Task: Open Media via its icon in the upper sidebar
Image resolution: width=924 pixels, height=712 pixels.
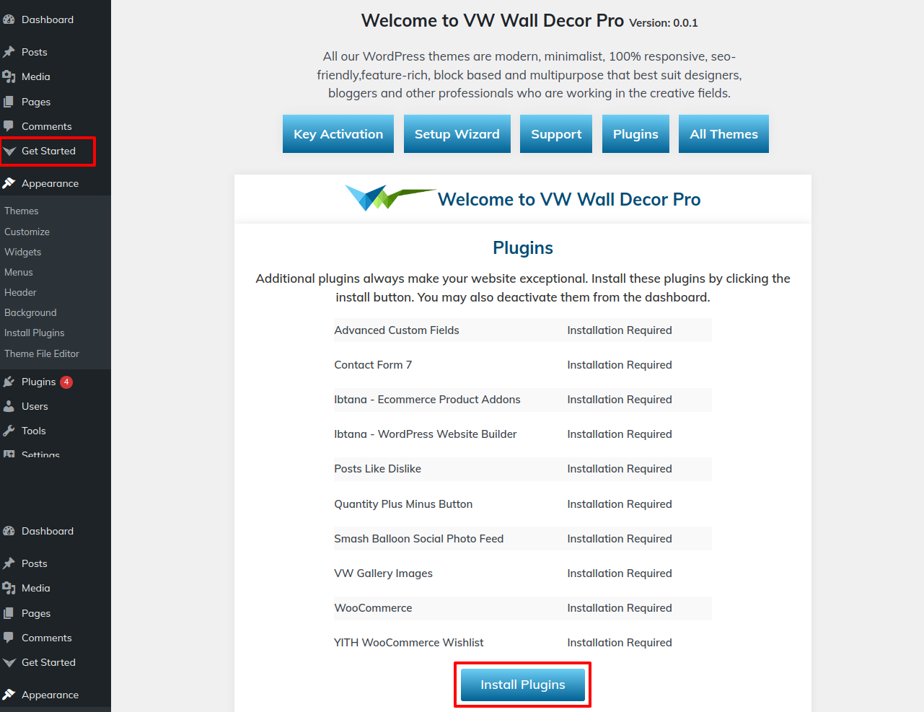Action: click(x=9, y=76)
